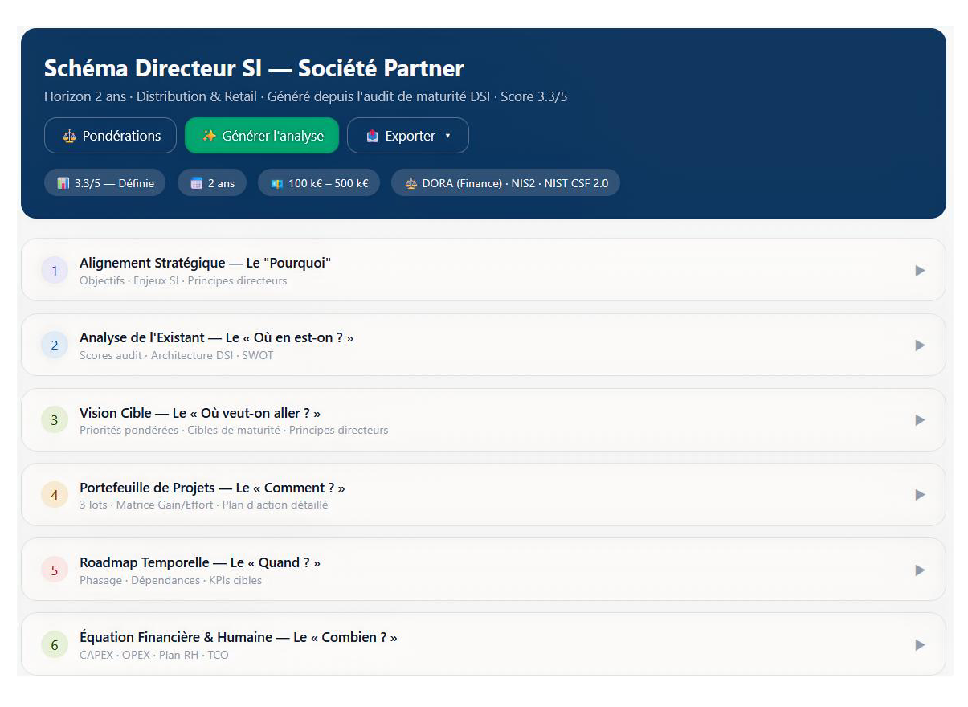Open the Pondérations settings button
This screenshot has height=707, width=968.
(x=110, y=136)
